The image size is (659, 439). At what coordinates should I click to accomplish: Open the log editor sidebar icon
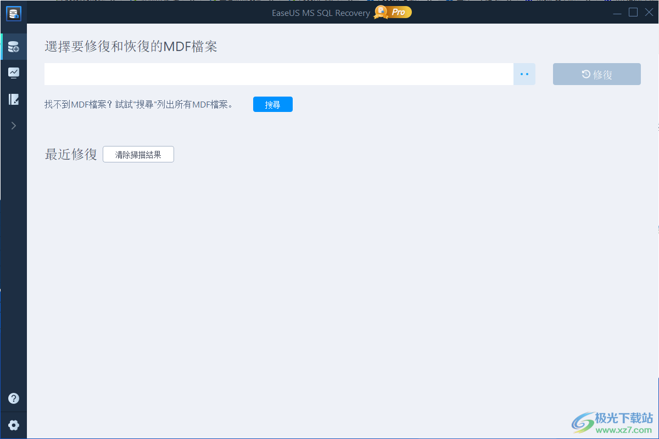tap(14, 99)
